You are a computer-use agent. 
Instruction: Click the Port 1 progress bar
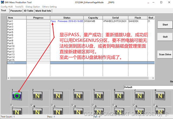pos(38,21)
